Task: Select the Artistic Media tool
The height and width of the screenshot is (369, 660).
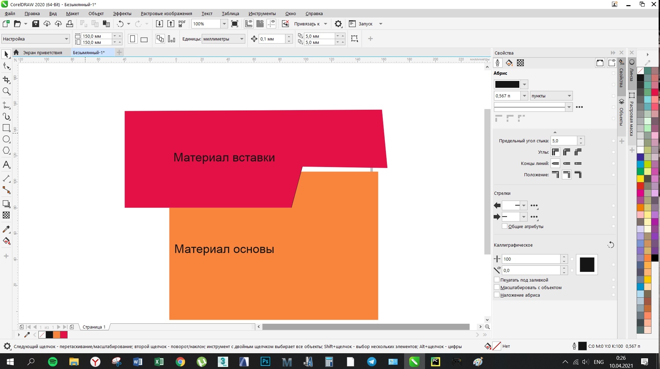Action: pos(6,117)
